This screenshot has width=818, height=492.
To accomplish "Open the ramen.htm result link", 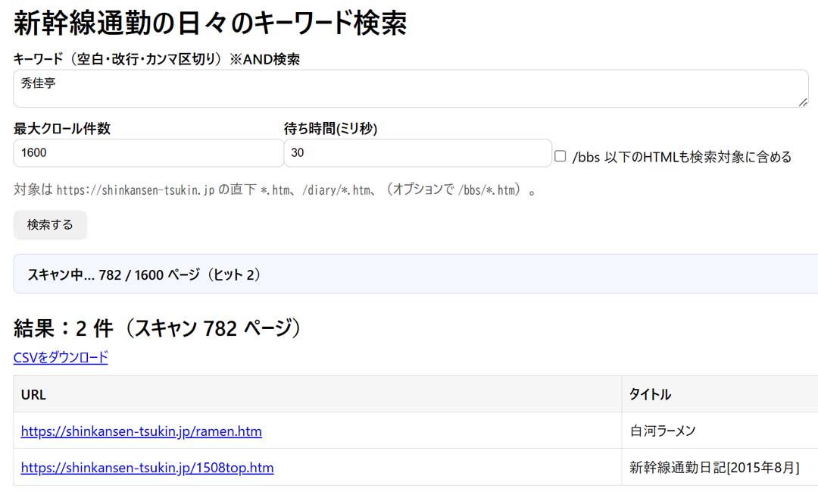I will [x=141, y=431].
